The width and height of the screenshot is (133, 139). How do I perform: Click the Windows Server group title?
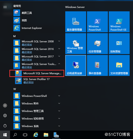(75, 7)
